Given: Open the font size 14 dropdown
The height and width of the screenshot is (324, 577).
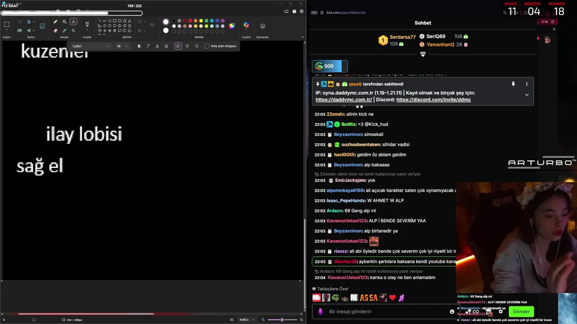Looking at the screenshot, I should coord(122,46).
